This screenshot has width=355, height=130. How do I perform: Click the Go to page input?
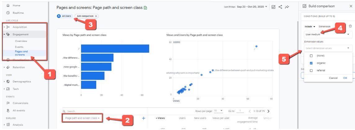(x=240, y=111)
